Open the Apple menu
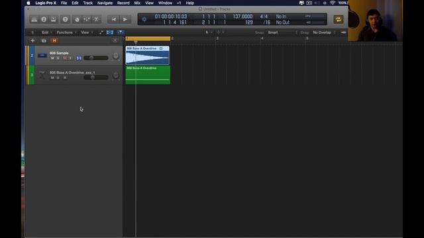This screenshot has height=238, width=424. [28, 3]
